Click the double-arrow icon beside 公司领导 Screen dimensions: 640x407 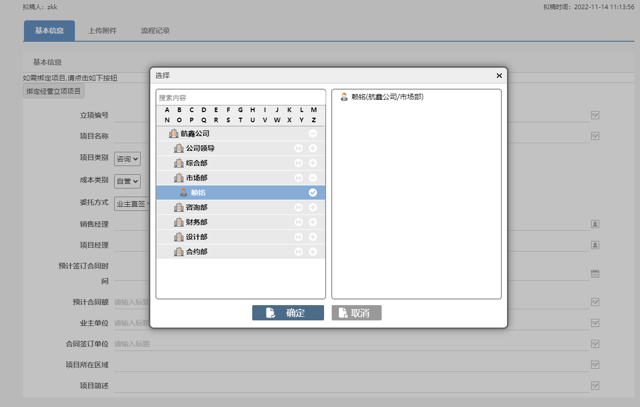(x=299, y=148)
